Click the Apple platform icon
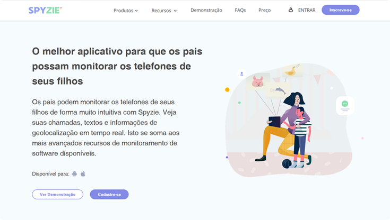Viewport: 390px width, 220px height. [83, 174]
